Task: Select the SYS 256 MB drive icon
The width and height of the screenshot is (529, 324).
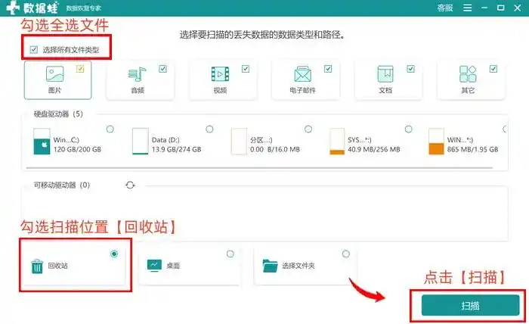Action: point(337,142)
